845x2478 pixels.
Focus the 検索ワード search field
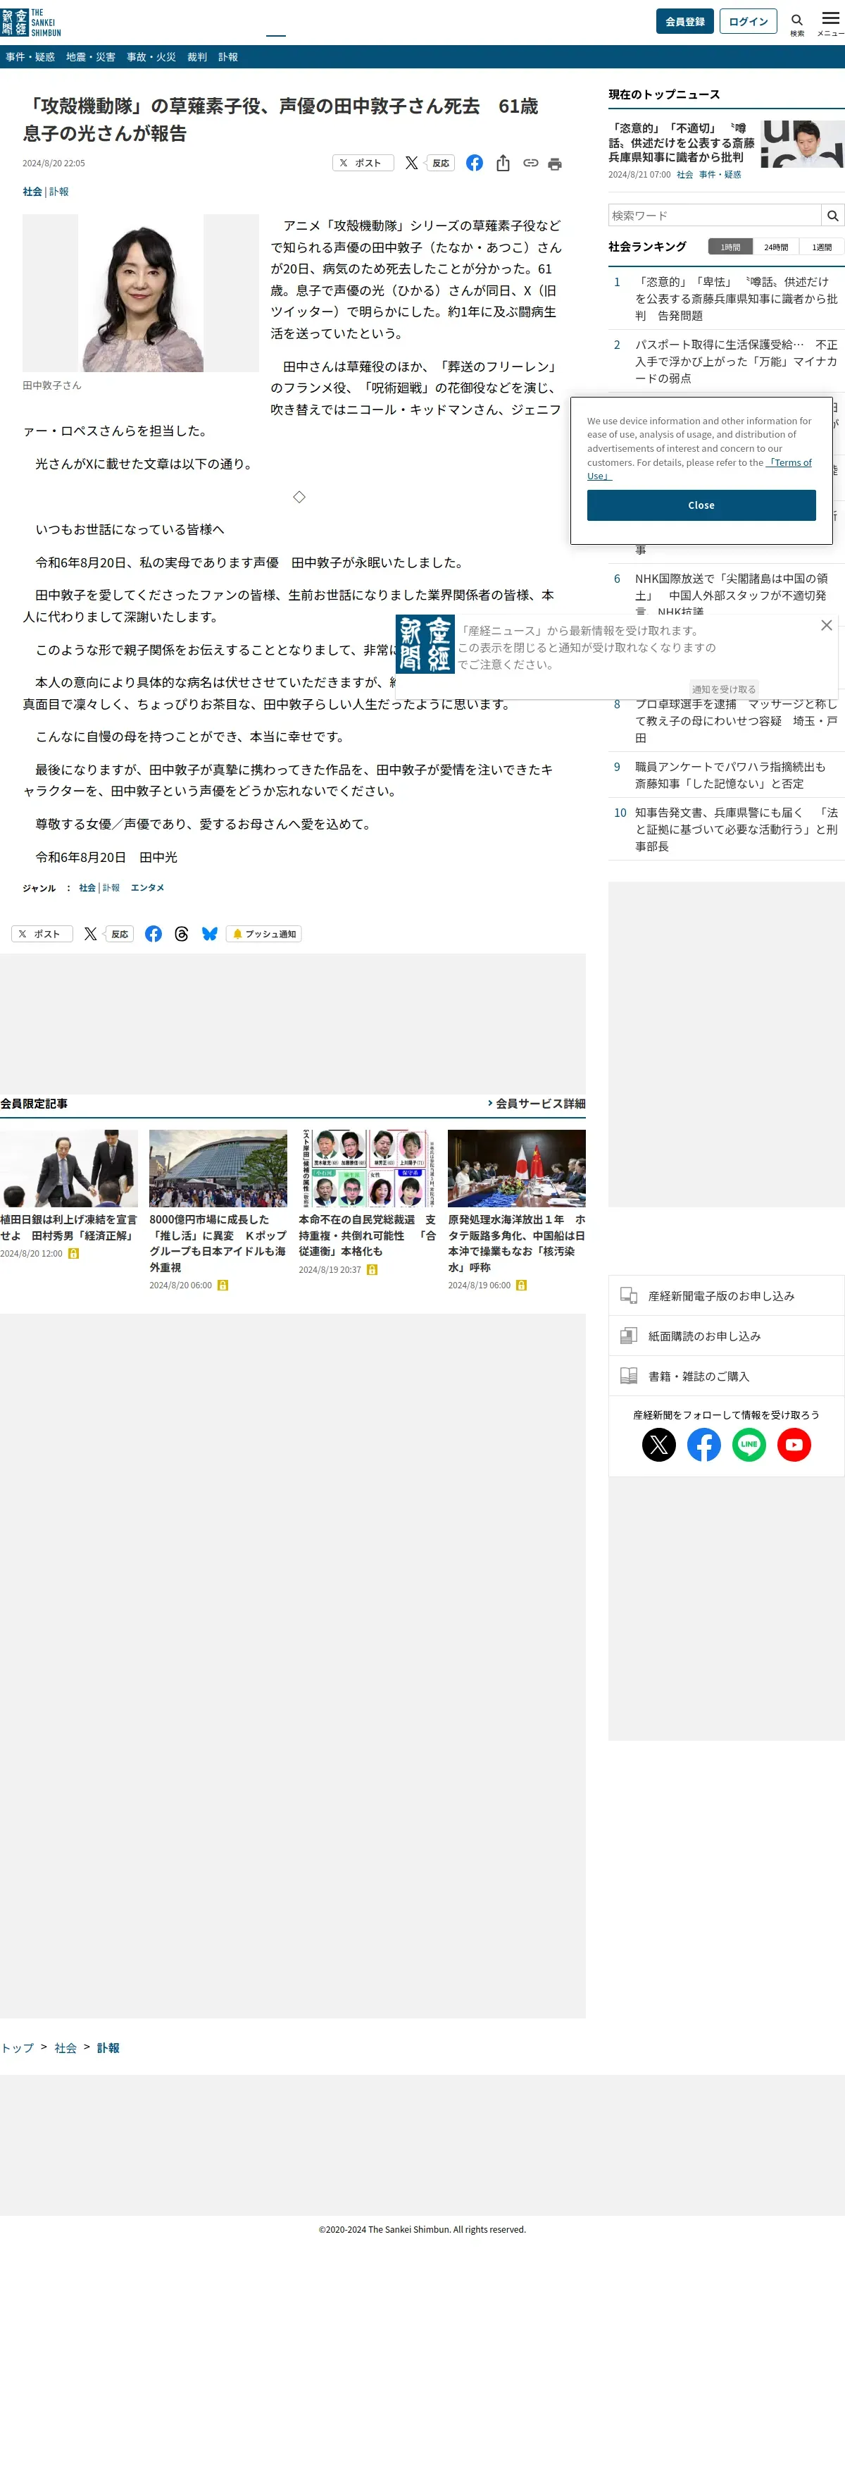pyautogui.click(x=714, y=216)
